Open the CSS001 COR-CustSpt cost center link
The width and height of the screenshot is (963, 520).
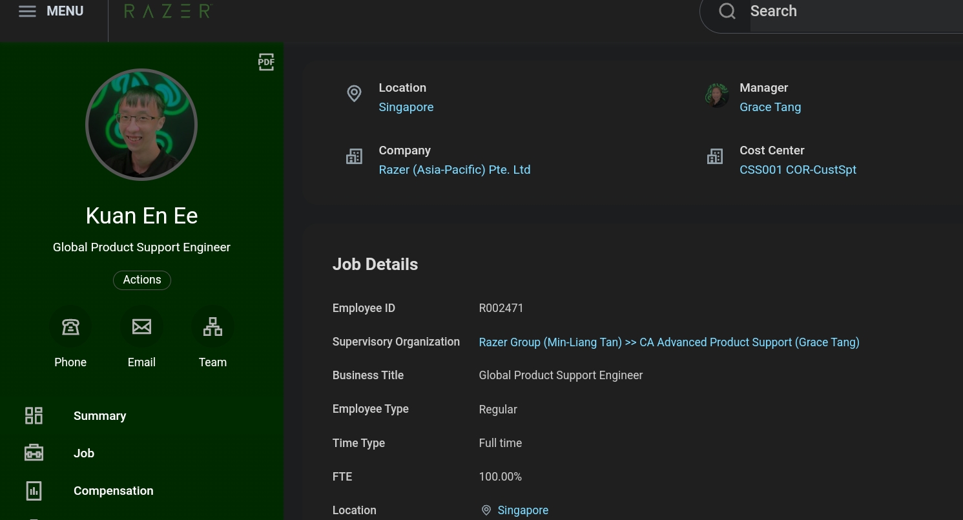tap(798, 170)
